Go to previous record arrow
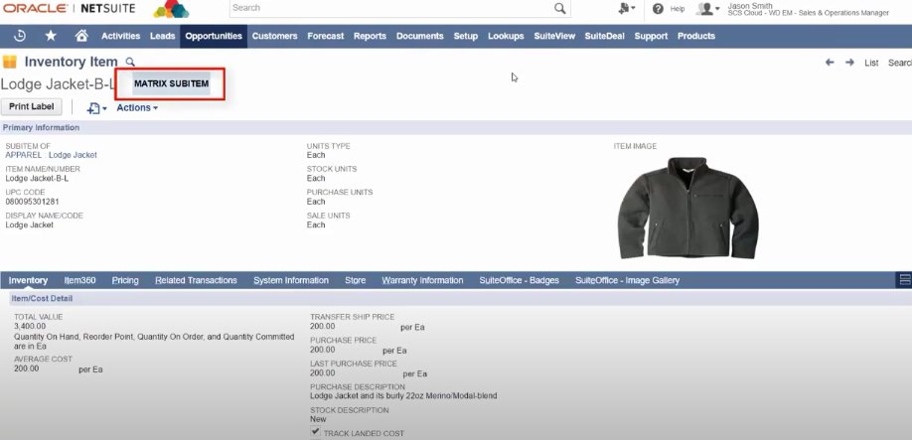Viewport: 912px width, 440px height. pyautogui.click(x=830, y=63)
